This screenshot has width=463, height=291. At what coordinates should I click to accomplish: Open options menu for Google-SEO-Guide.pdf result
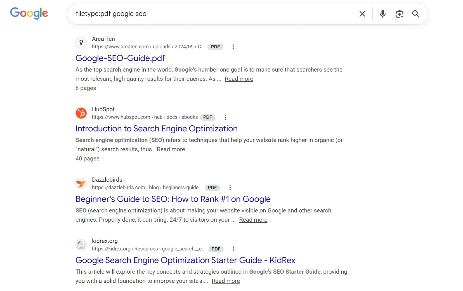point(233,47)
